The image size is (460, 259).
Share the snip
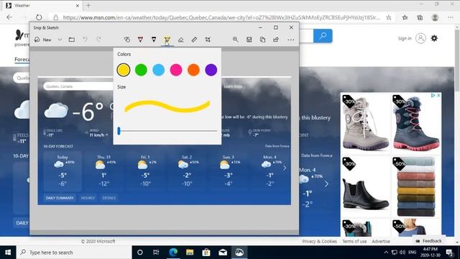click(x=276, y=40)
